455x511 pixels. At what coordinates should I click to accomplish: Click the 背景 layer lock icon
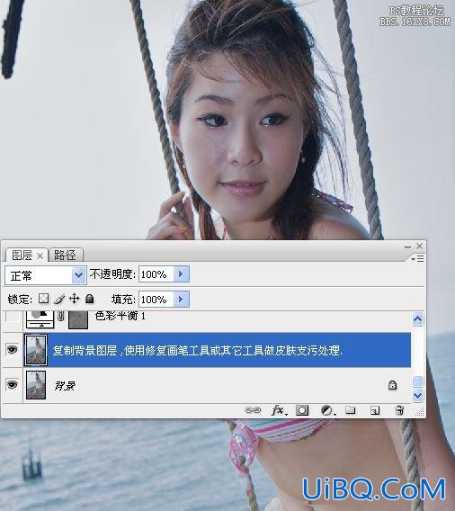(x=392, y=385)
